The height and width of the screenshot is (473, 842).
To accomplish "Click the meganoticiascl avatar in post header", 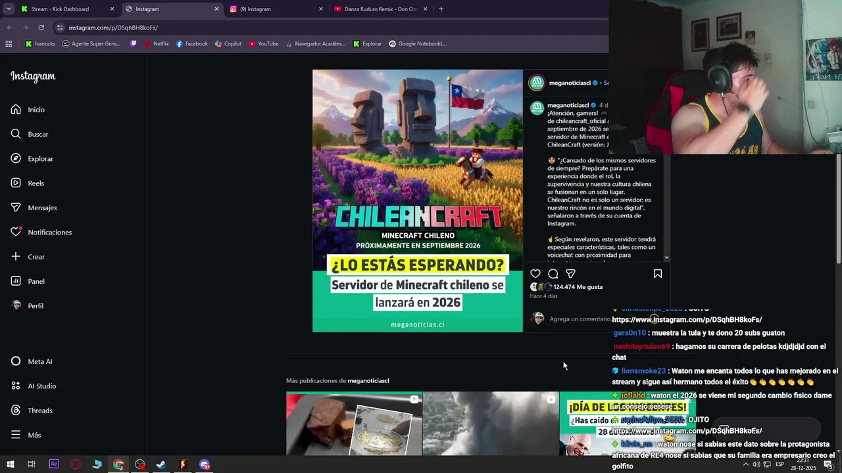I will (x=537, y=83).
